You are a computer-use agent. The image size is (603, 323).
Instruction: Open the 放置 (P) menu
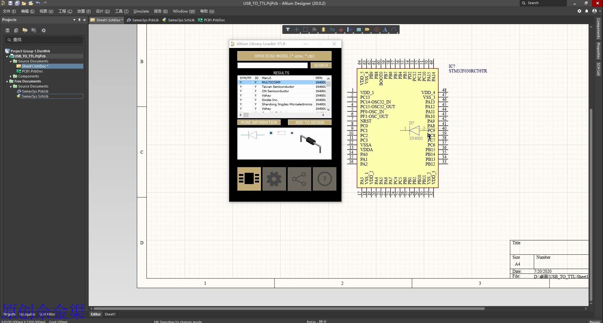coord(84,11)
